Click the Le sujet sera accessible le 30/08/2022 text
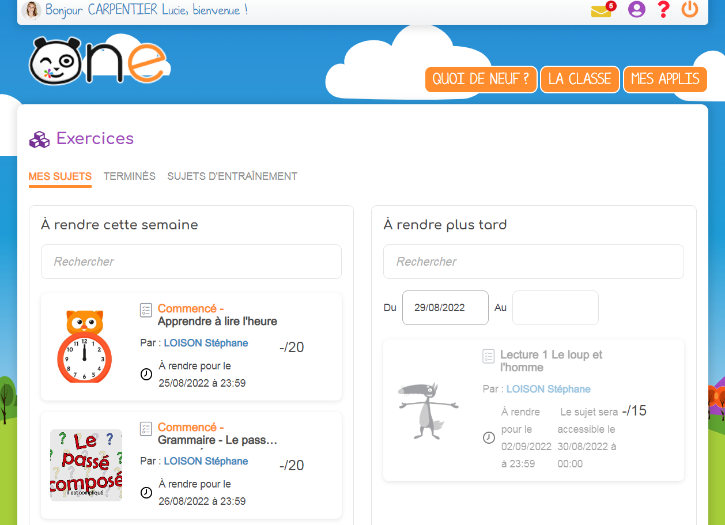This screenshot has width=725, height=525. tap(588, 438)
